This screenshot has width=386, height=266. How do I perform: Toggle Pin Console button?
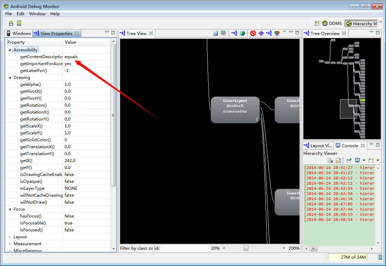pos(349,160)
